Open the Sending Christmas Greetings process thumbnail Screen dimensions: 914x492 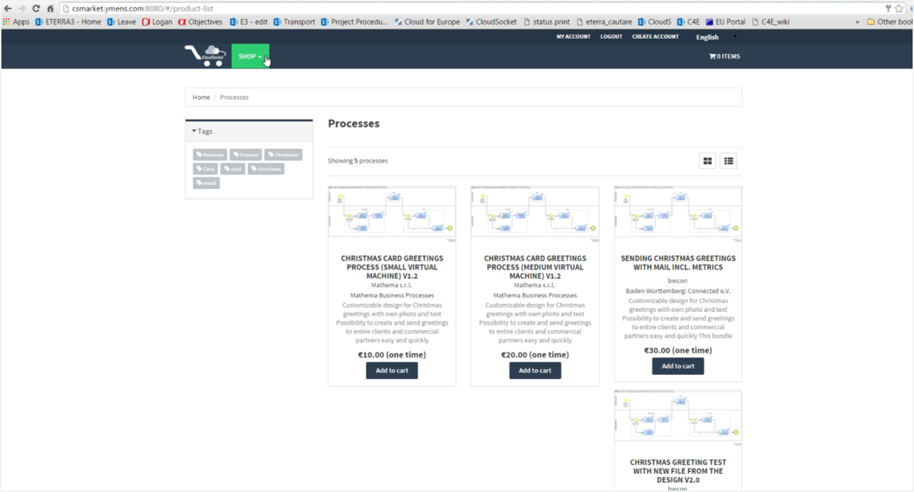tap(678, 212)
